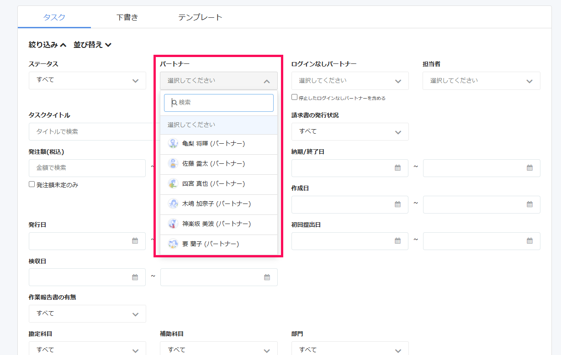The image size is (561, 355).
Task: Open the 下書き tab
Action: click(x=127, y=17)
